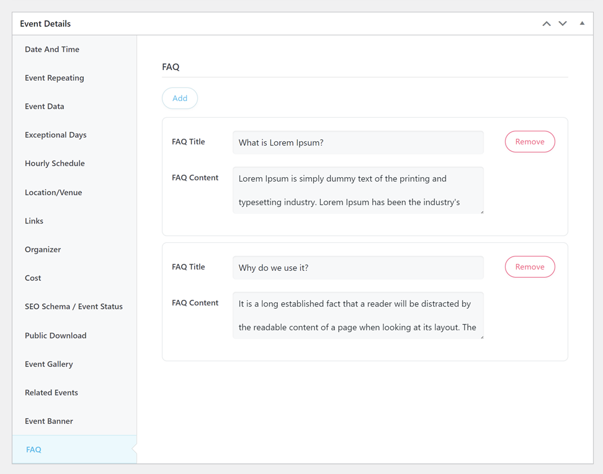Image resolution: width=603 pixels, height=474 pixels.
Task: Open the Date And Time tab
Action: tap(52, 50)
